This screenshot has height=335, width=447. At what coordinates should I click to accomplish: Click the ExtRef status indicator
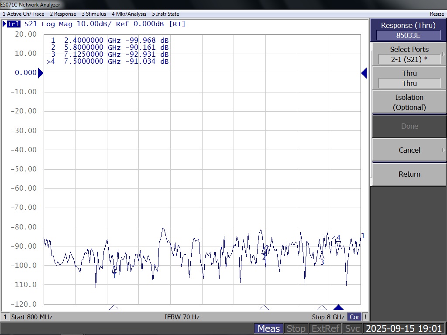(326, 329)
